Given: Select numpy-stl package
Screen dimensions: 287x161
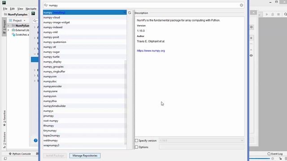Looking at the screenshot, I should click(x=85, y=47).
